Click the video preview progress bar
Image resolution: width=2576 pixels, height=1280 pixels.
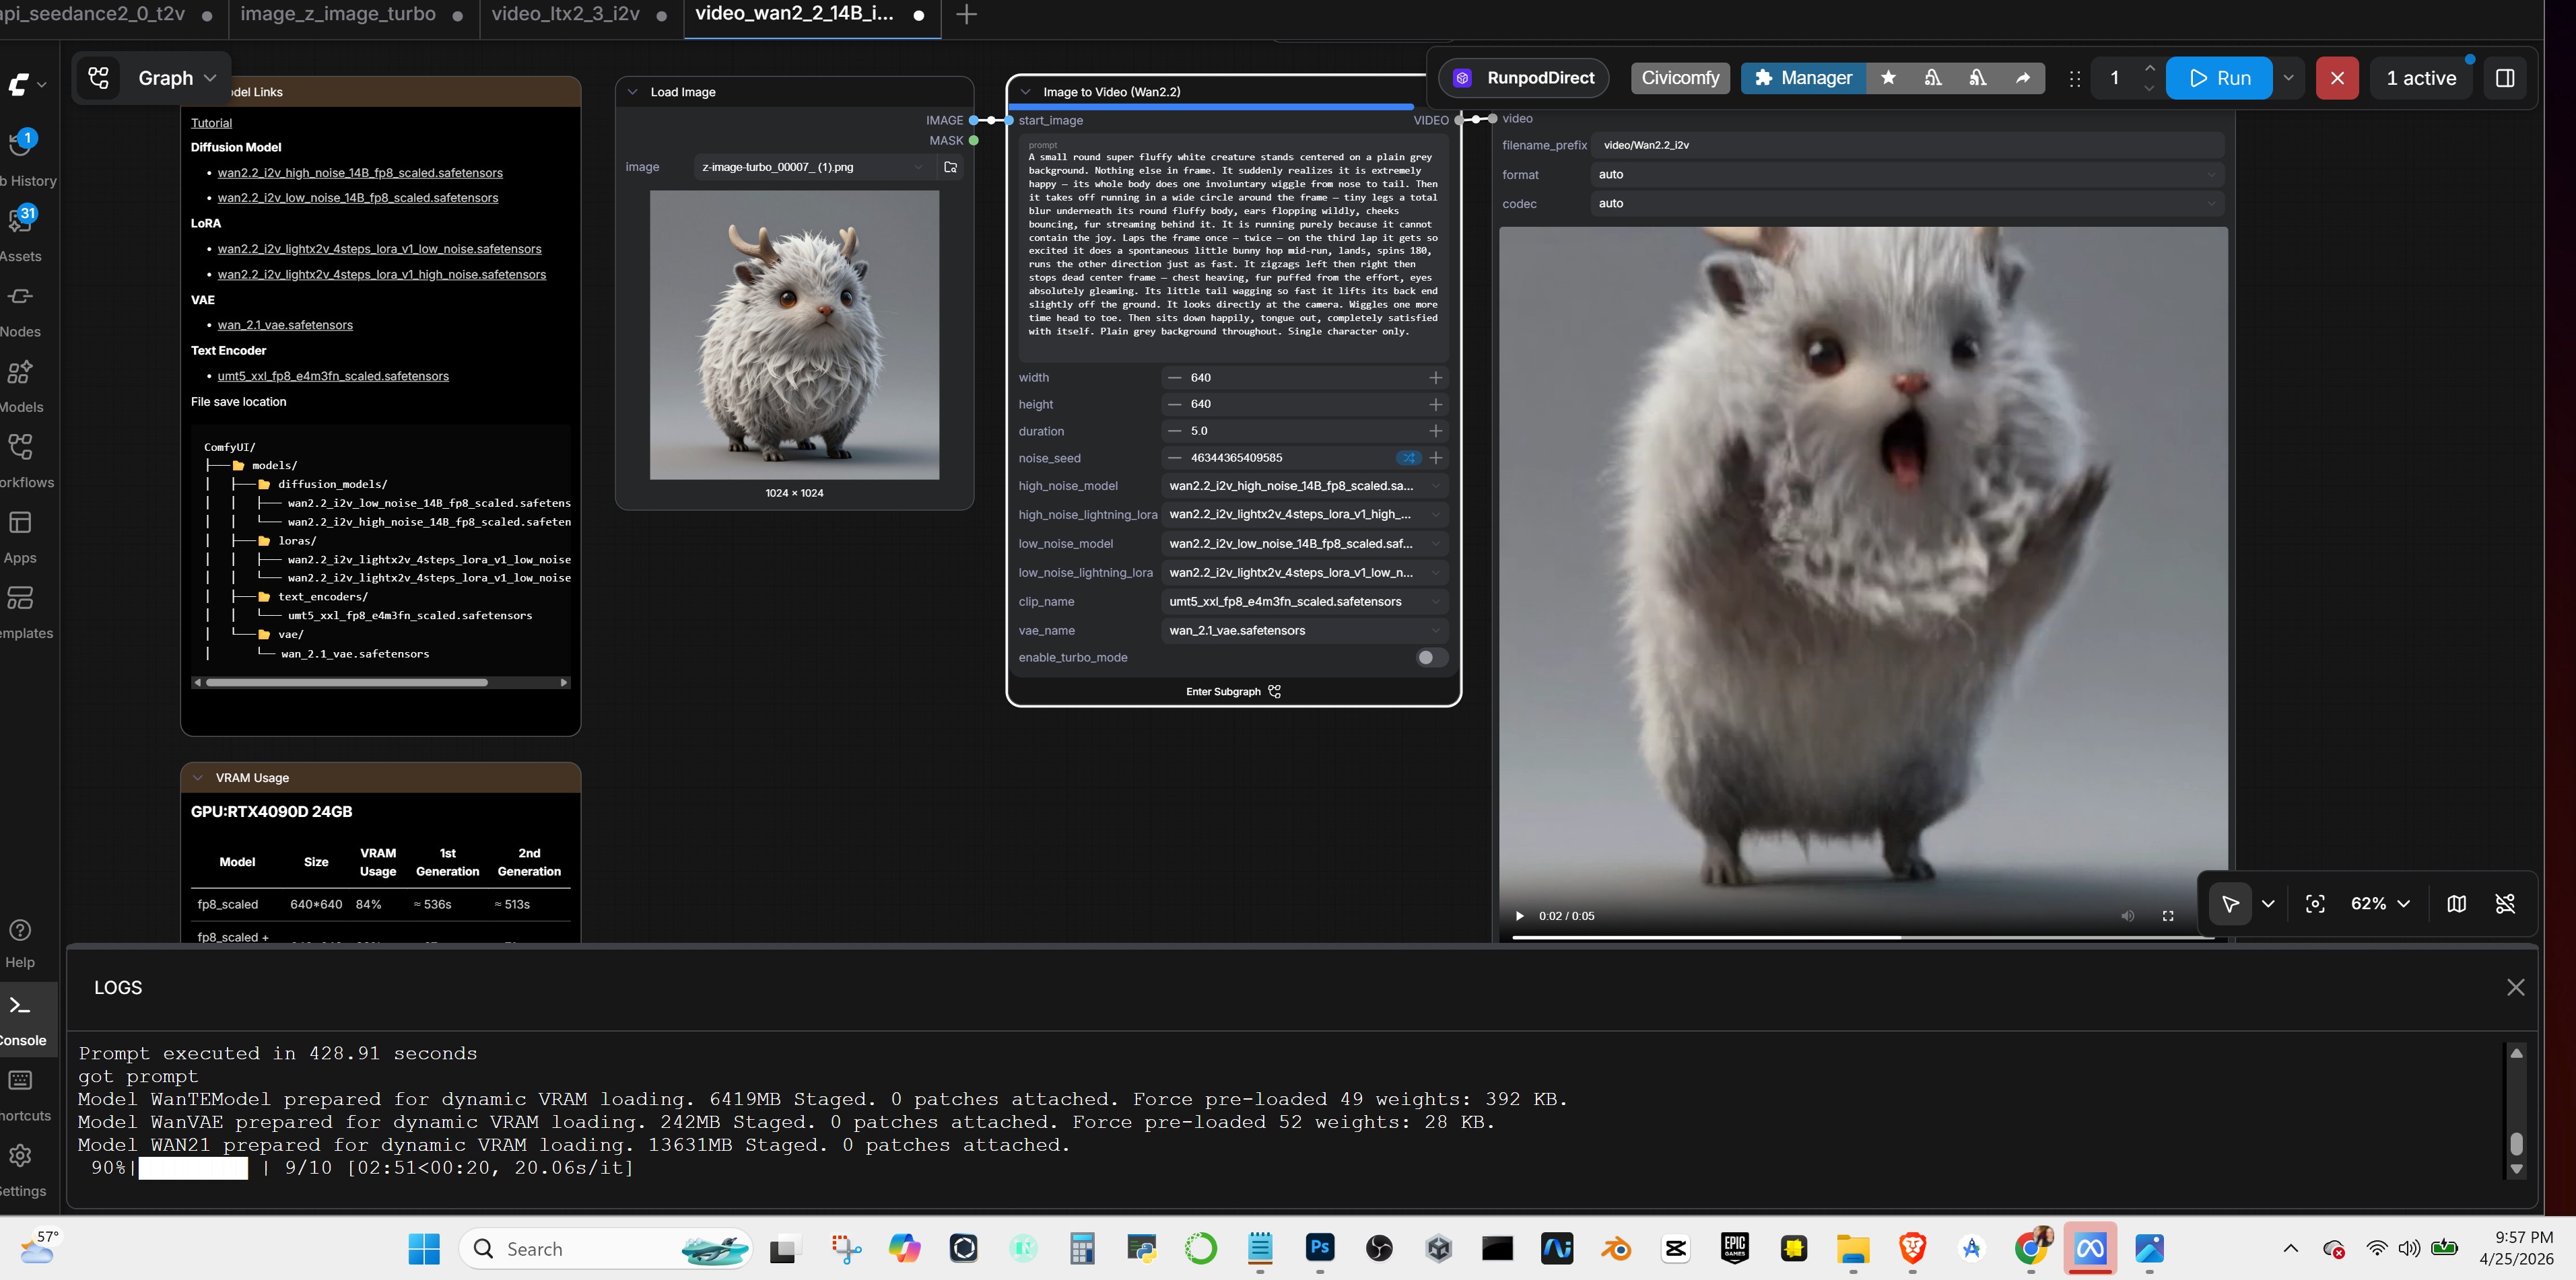pos(1864,937)
